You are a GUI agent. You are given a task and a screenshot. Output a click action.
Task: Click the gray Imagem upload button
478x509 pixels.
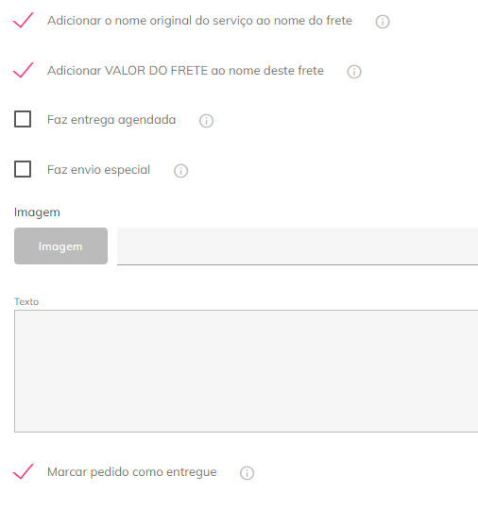pos(60,246)
